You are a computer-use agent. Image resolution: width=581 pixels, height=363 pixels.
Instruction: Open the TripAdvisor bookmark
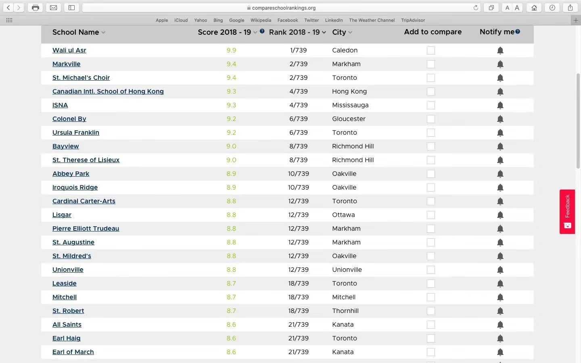tap(413, 20)
